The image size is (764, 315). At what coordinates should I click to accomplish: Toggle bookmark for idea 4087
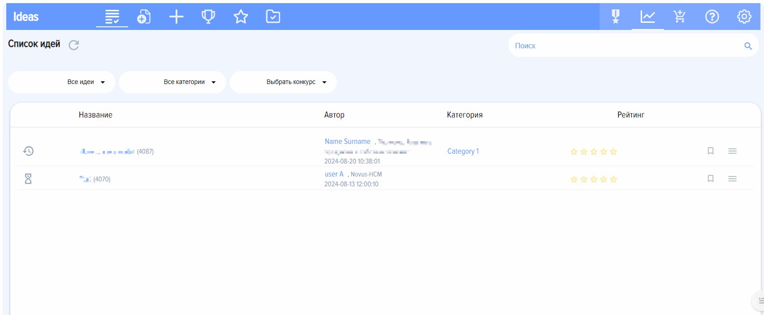710,151
